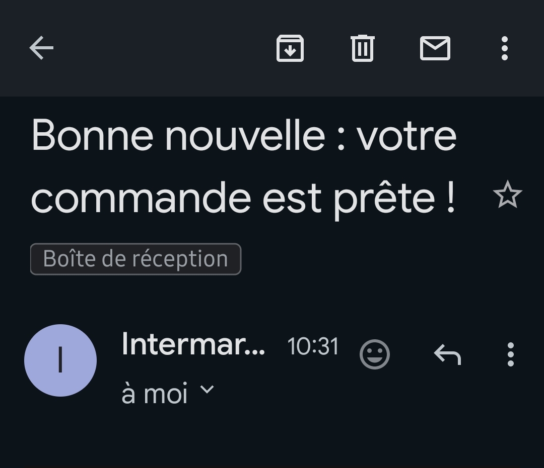Star the 'Bonne nouvelle' email
This screenshot has width=544, height=468.
pyautogui.click(x=507, y=195)
